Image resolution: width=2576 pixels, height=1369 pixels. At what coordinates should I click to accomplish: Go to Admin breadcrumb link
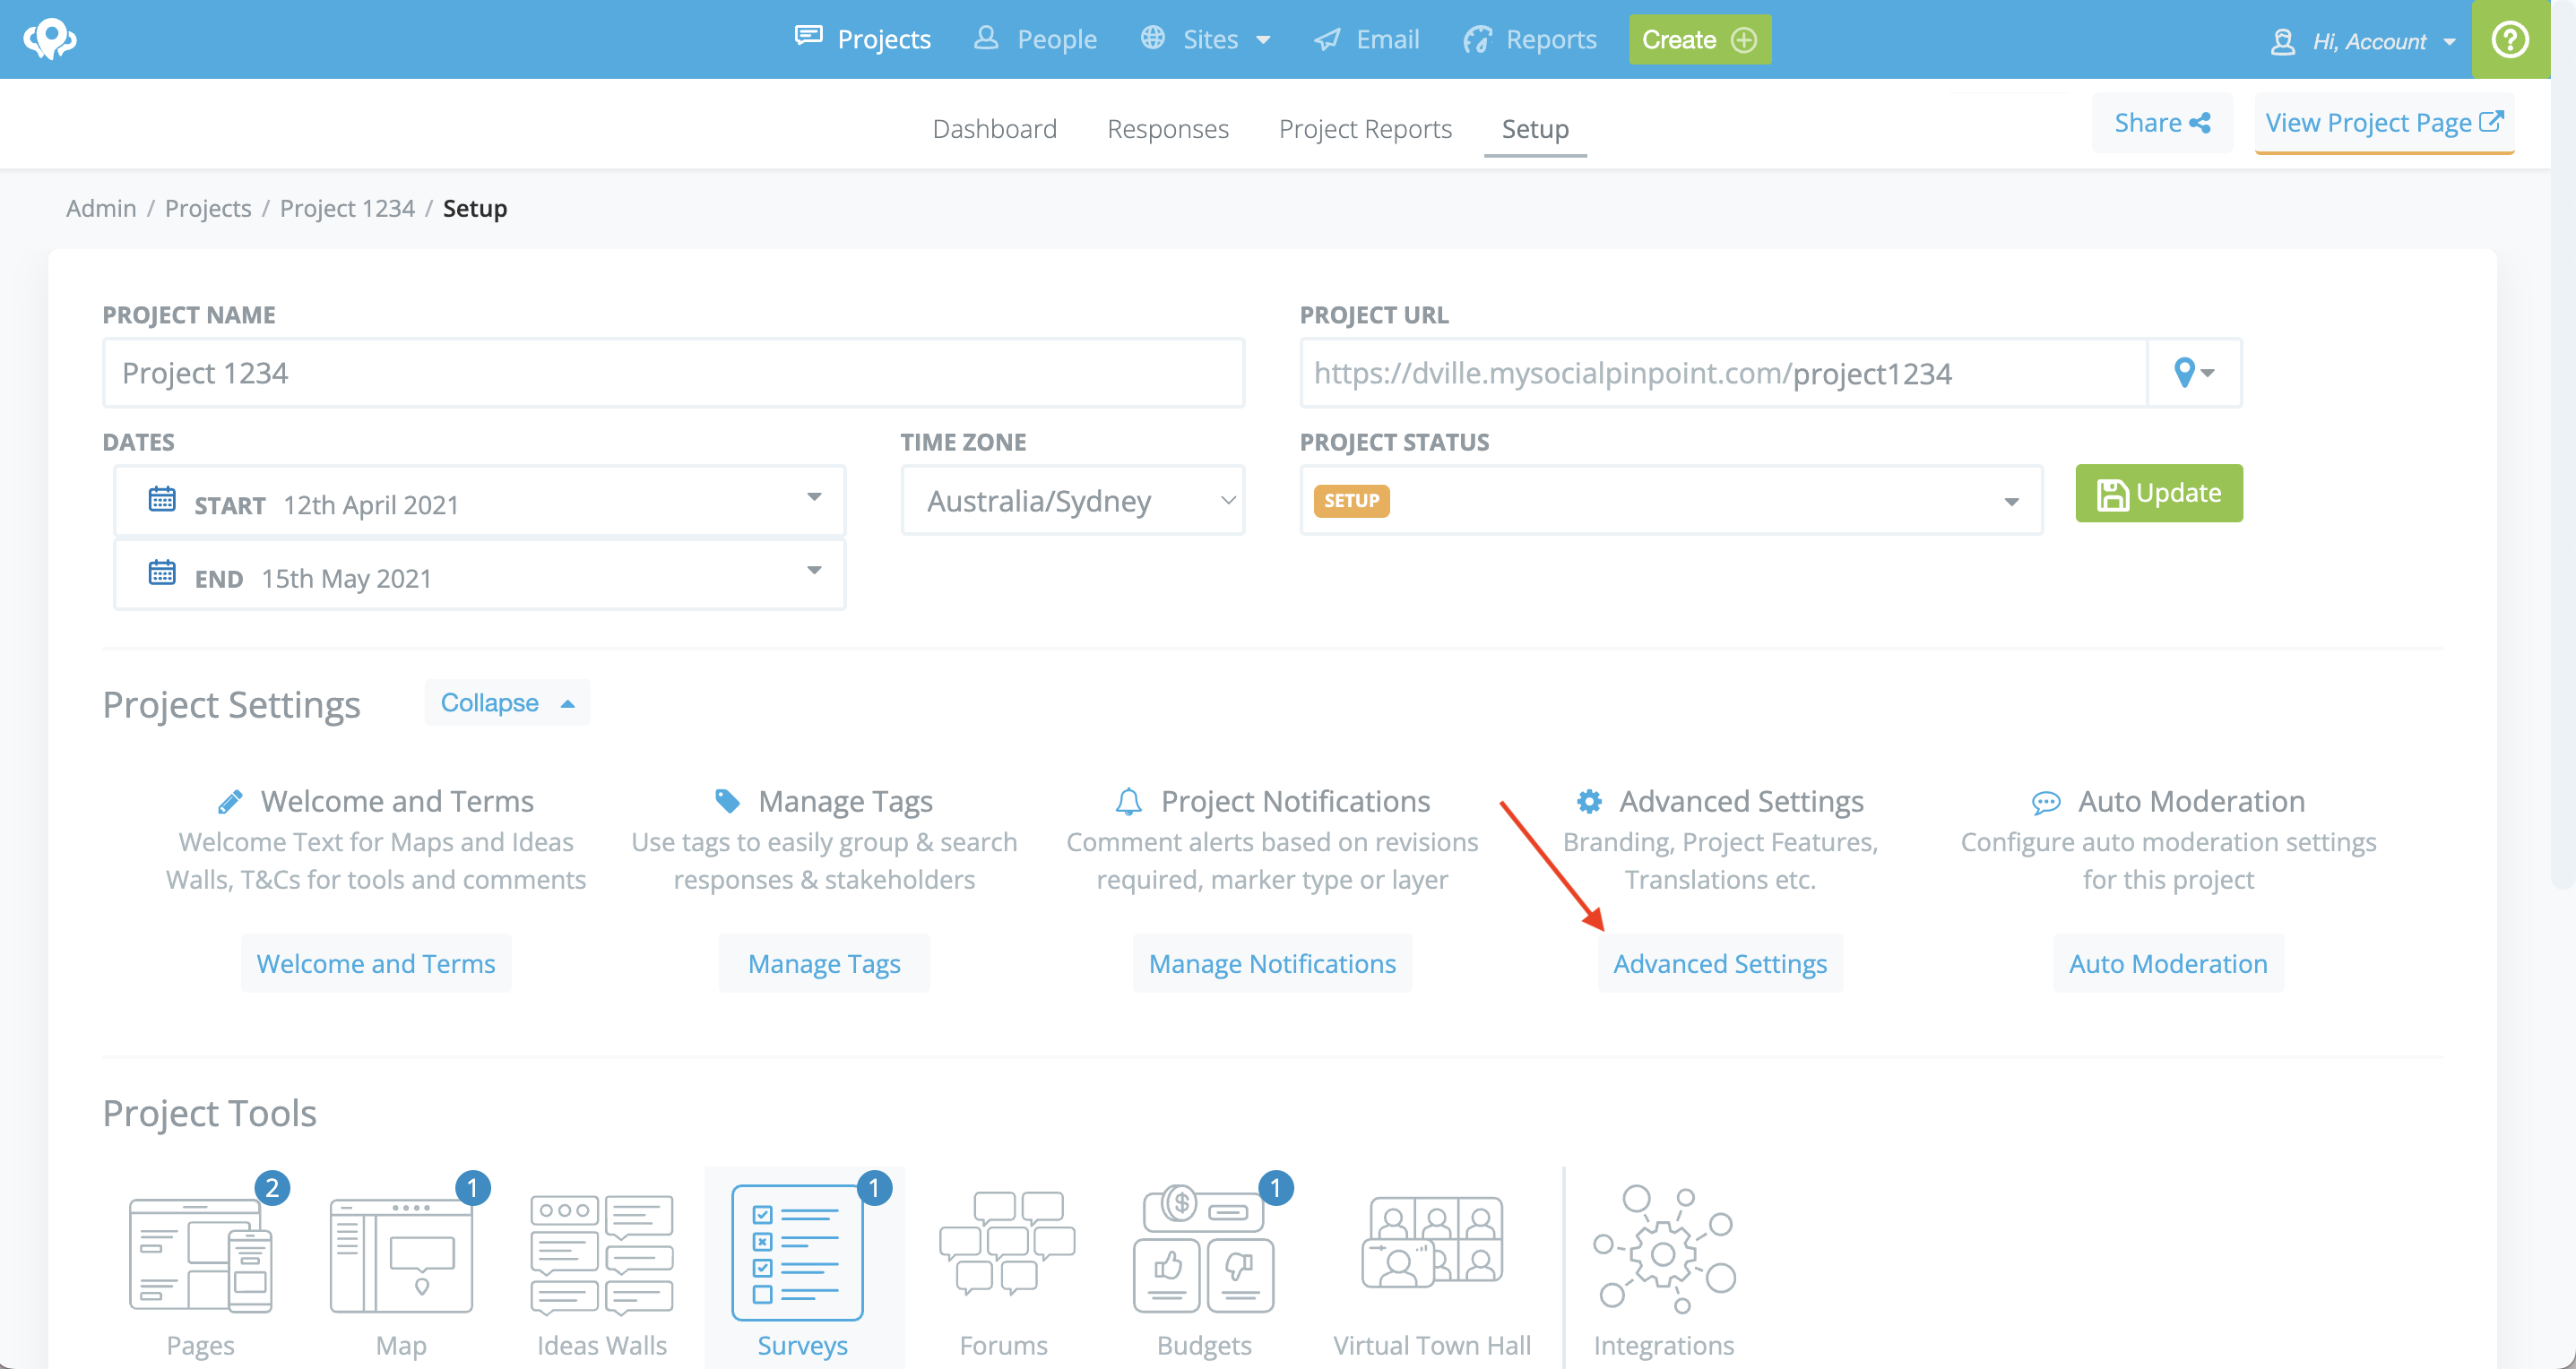[101, 208]
